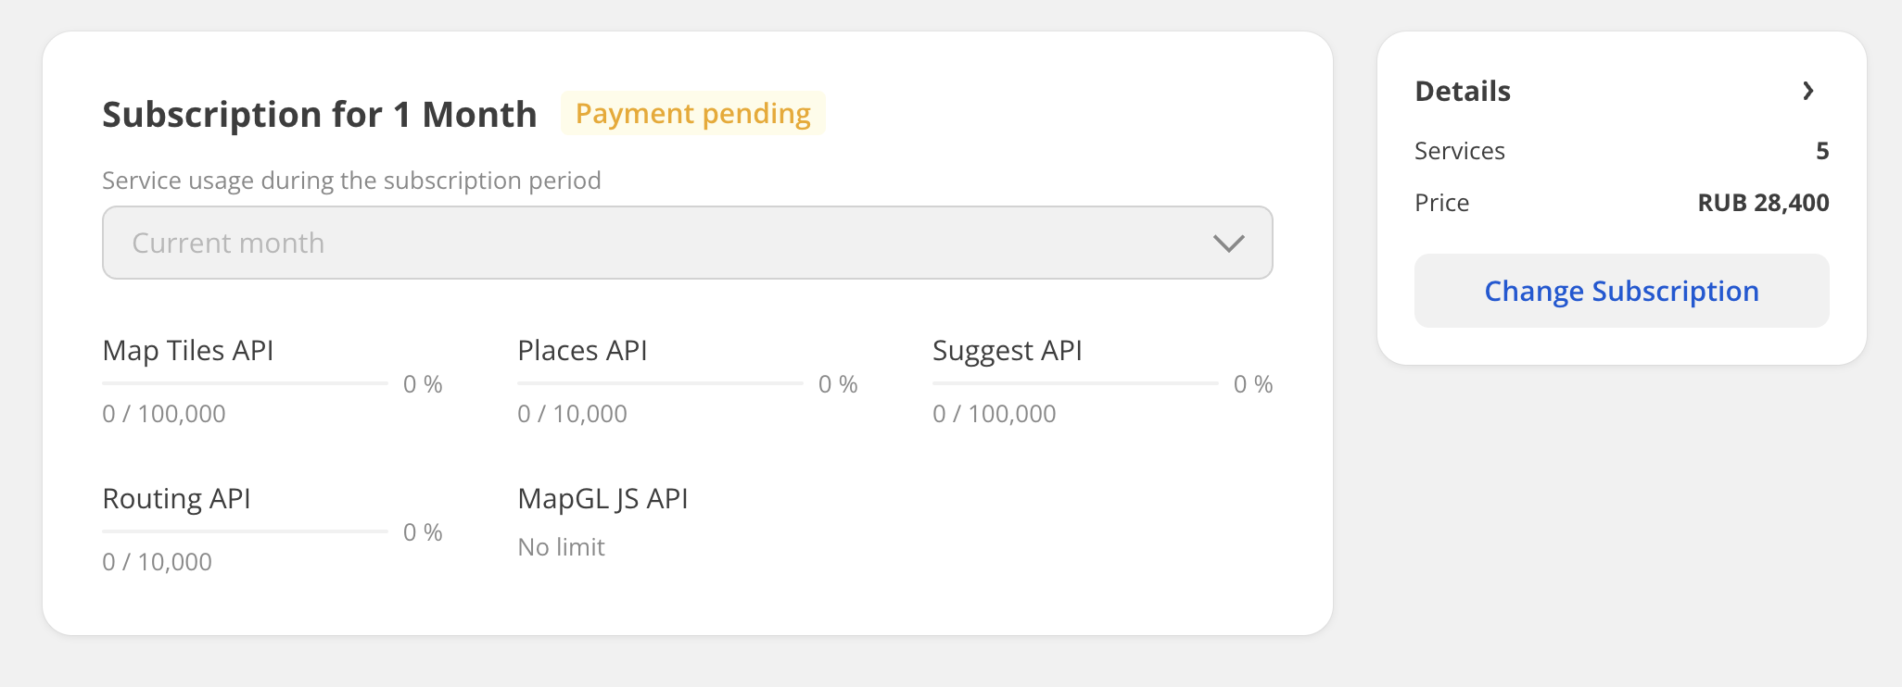Screen dimensions: 1902x687
Task: Click the Subscription for 1 Month title
Action: (320, 115)
